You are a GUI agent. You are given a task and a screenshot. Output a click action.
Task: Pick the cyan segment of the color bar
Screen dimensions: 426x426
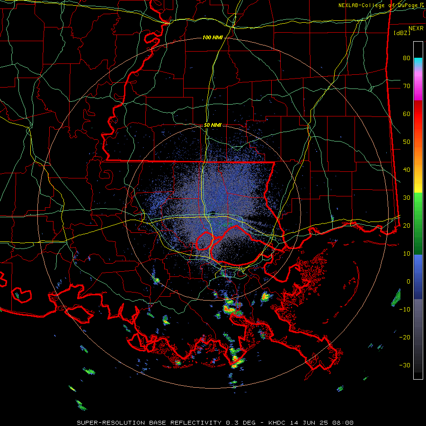coord(418,62)
